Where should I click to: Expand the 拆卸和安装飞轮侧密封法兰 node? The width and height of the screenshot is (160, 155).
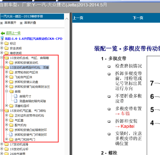tap(6, 86)
